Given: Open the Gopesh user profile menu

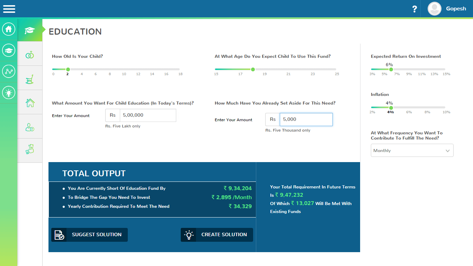Looking at the screenshot, I should (447, 9).
